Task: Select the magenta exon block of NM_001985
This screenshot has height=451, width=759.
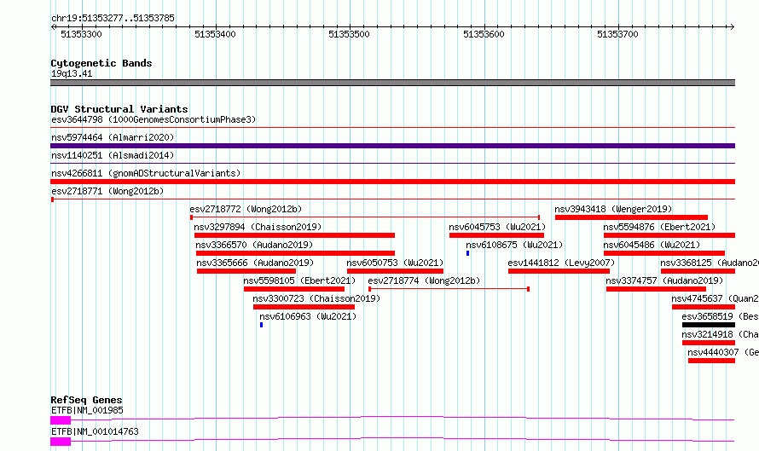Action: click(x=61, y=420)
